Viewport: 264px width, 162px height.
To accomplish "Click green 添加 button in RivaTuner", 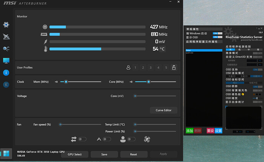I will (189, 131).
